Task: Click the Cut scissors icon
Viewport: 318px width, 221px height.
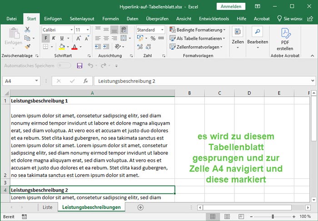Action: pos(27,30)
